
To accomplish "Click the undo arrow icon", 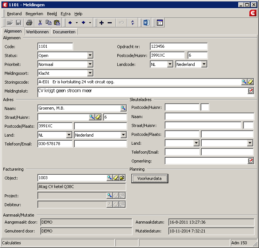I will pos(121,23).
